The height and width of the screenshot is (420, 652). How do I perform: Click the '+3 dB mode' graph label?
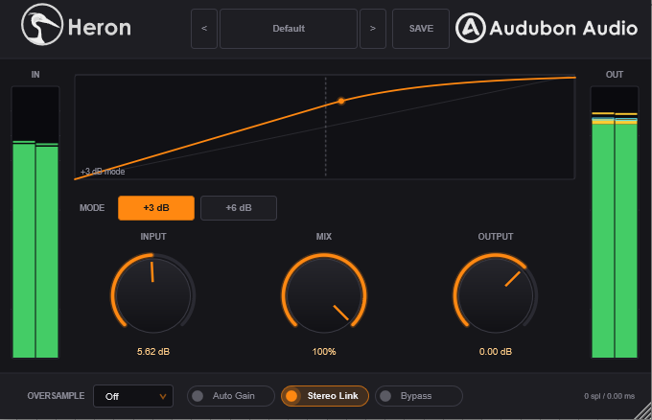tap(103, 172)
